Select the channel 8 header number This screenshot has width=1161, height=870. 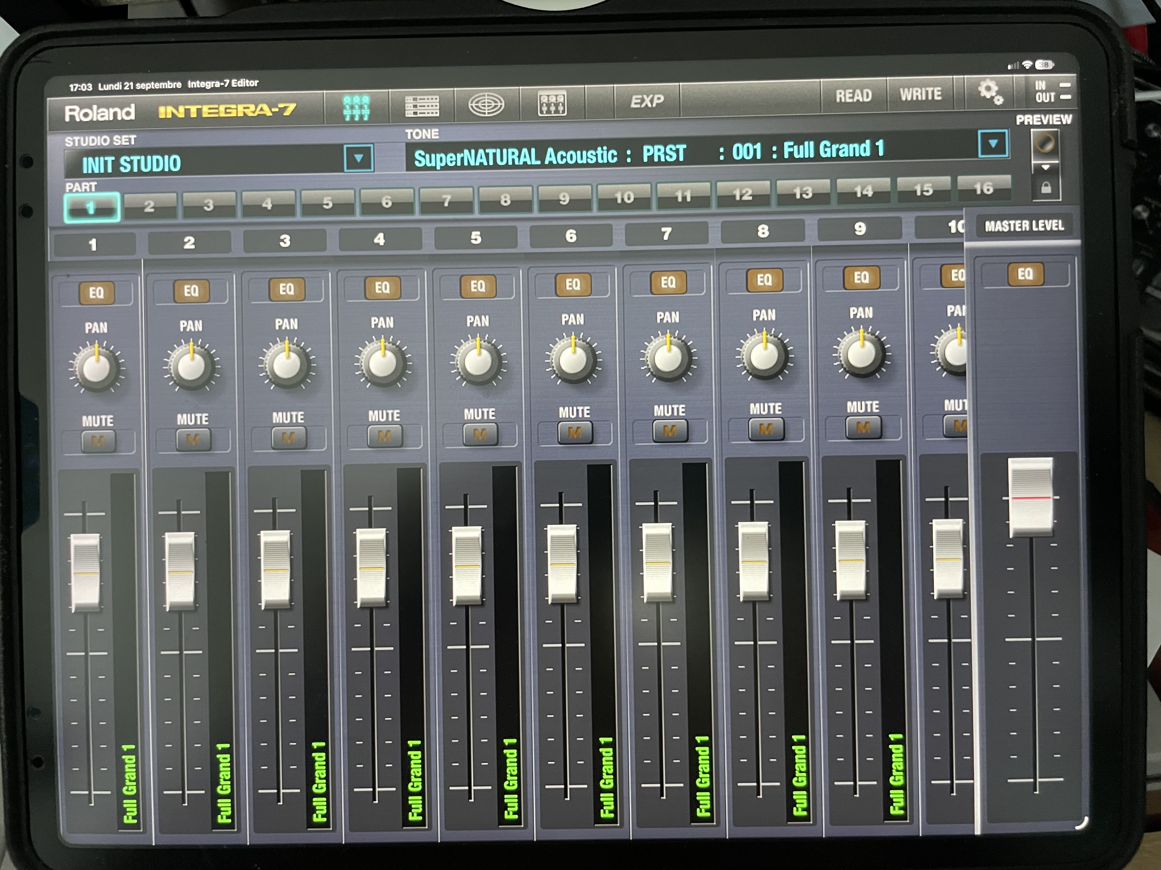click(763, 231)
